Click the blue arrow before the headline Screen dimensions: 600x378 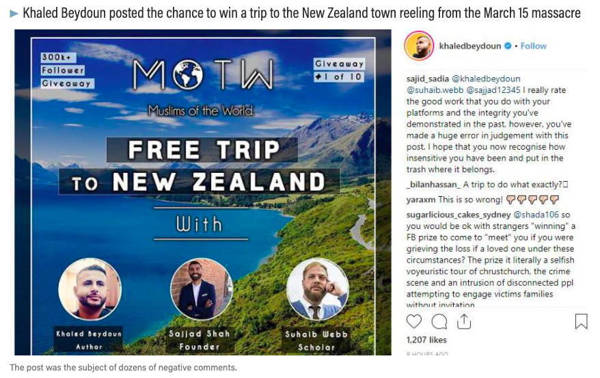click(x=14, y=13)
